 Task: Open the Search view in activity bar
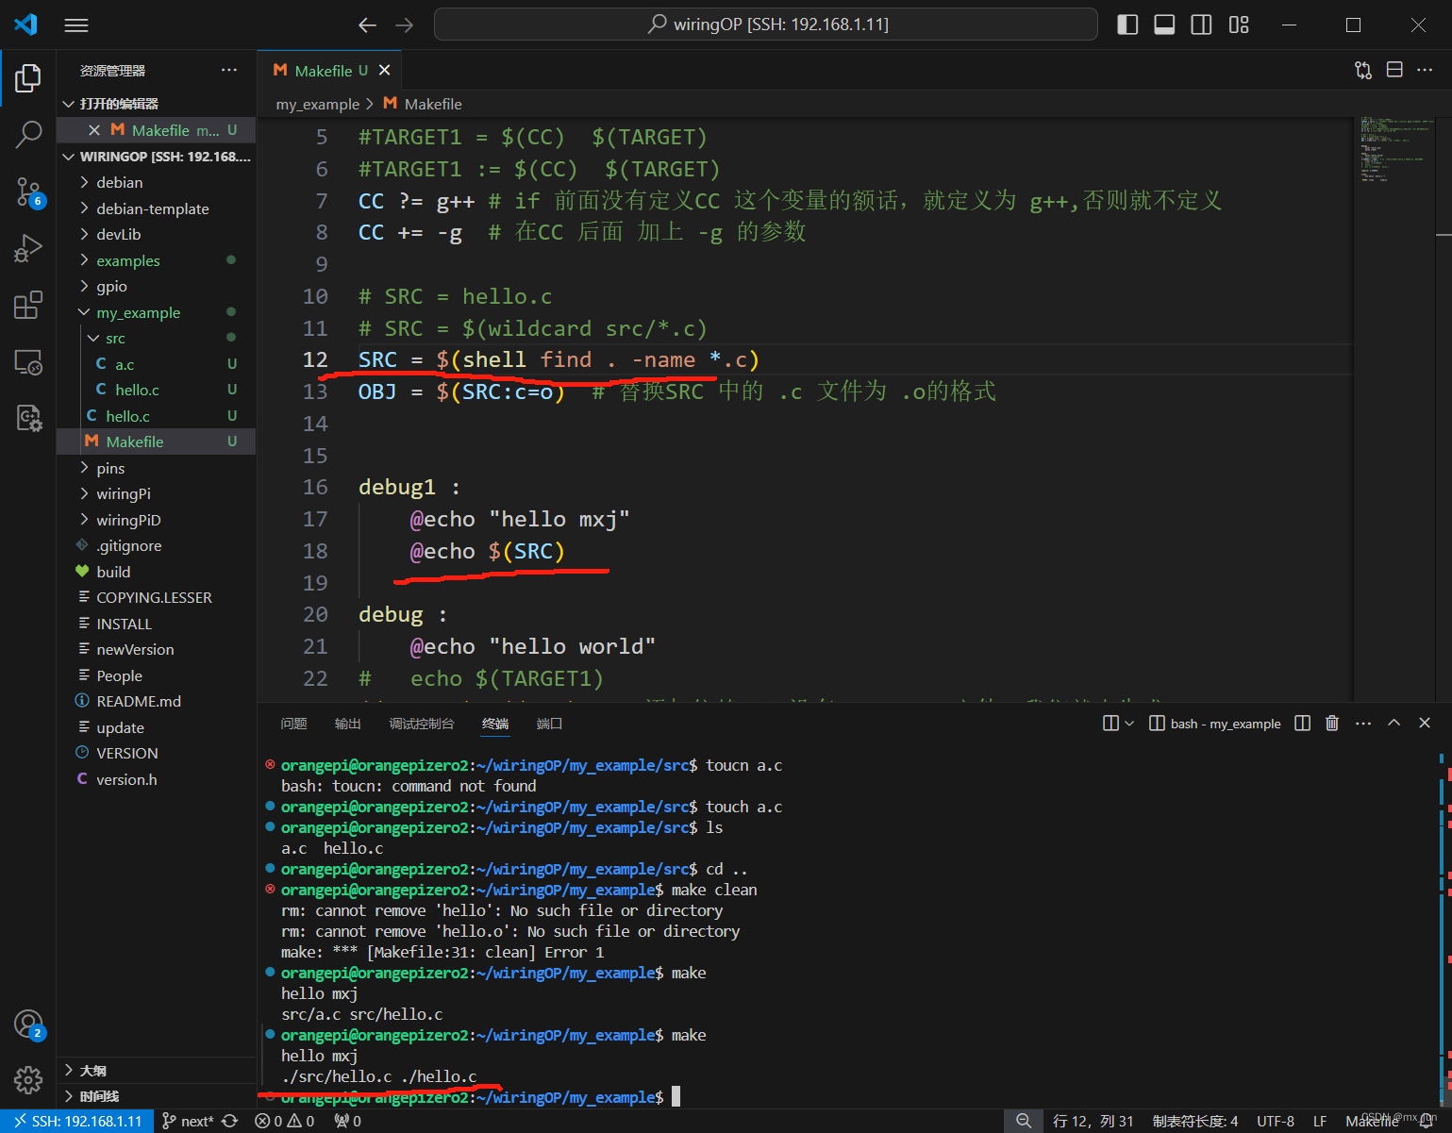(28, 134)
